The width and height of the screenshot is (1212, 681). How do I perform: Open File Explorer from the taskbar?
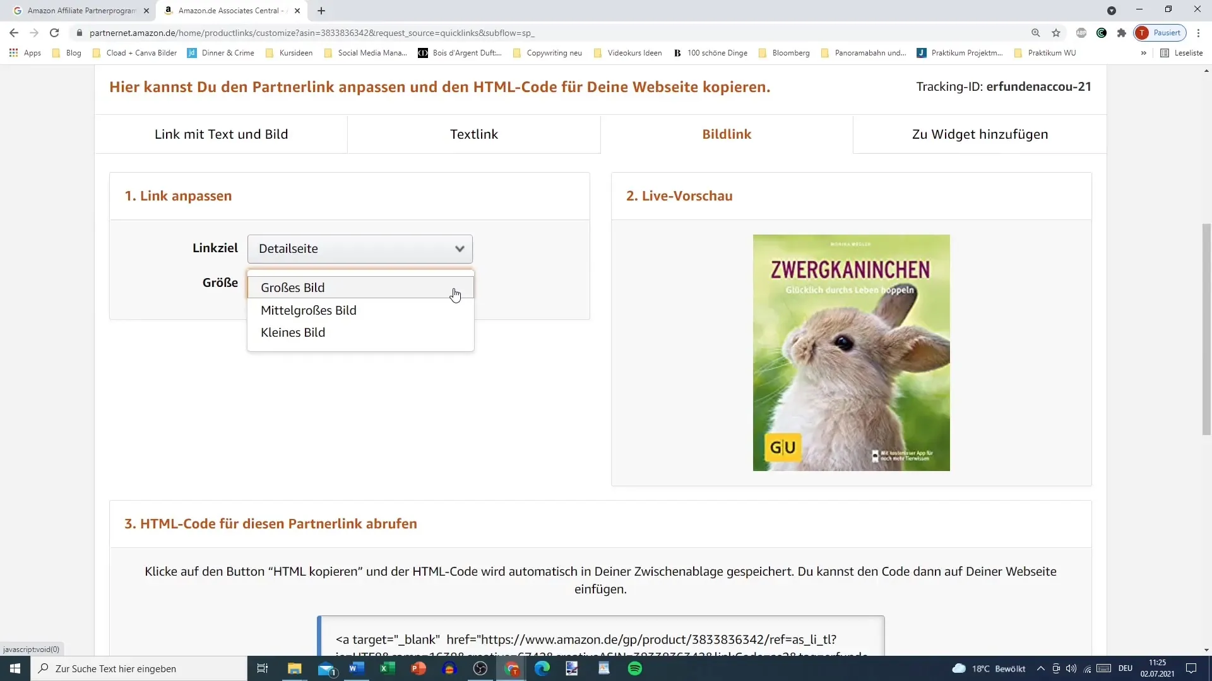point(295,668)
